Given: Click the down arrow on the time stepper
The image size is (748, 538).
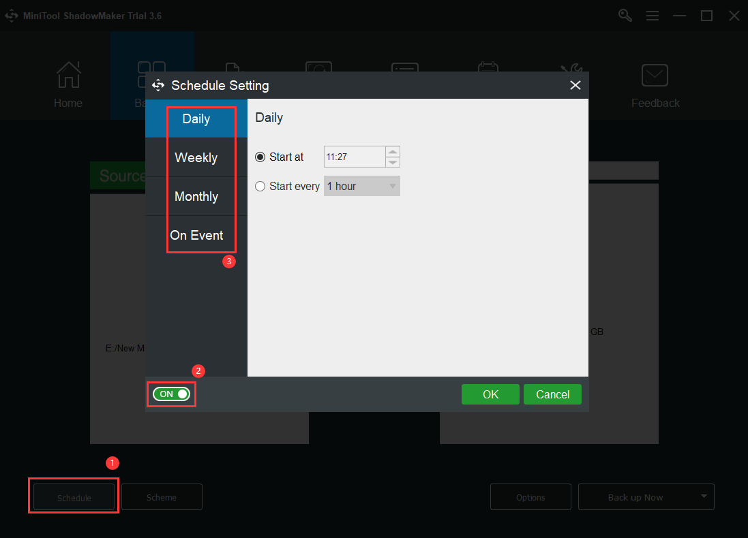Looking at the screenshot, I should (393, 161).
